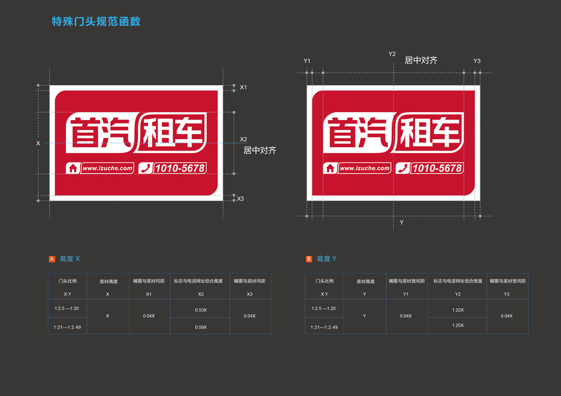The width and height of the screenshot is (561, 396).
Task: Click 底材高度 header in the 高度 X table
Action: tap(108, 281)
